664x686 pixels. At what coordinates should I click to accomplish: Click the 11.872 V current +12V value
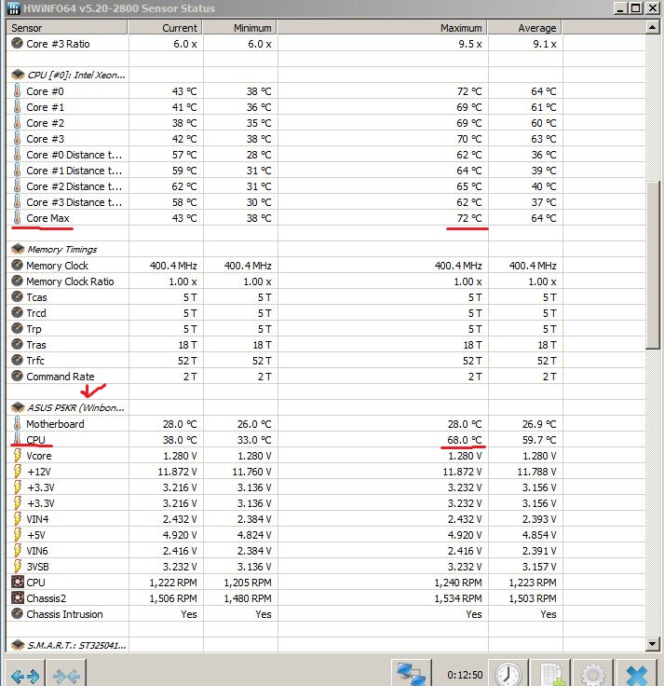click(177, 472)
